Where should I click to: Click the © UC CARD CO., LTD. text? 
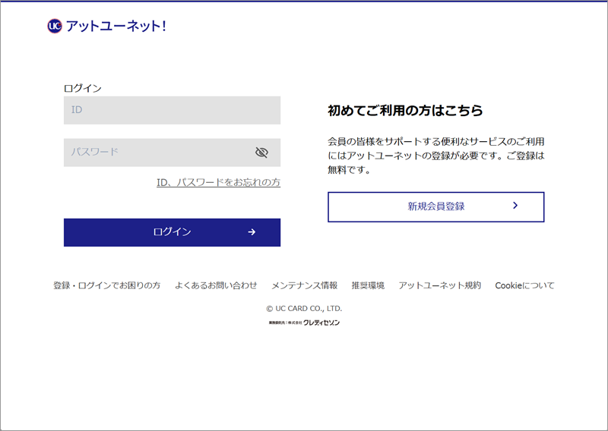[x=304, y=309]
